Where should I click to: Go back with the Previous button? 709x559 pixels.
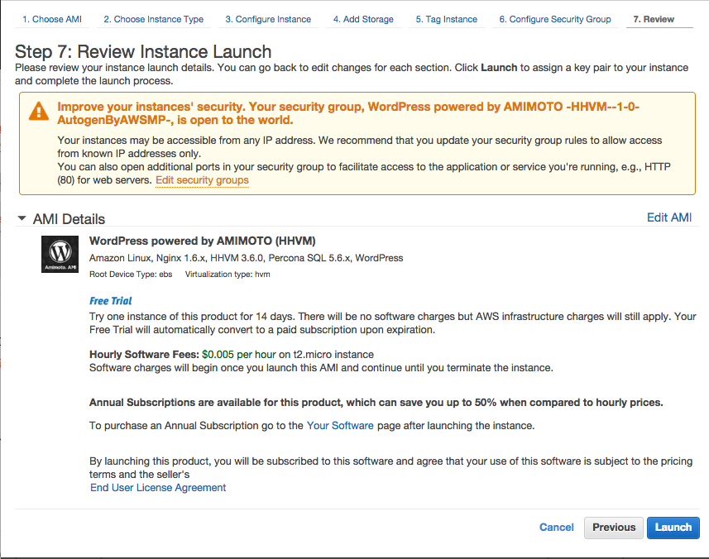pos(614,528)
